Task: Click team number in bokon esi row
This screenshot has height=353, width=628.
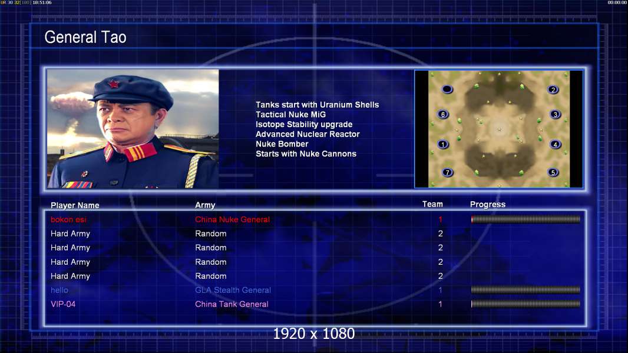Action: [x=440, y=219]
